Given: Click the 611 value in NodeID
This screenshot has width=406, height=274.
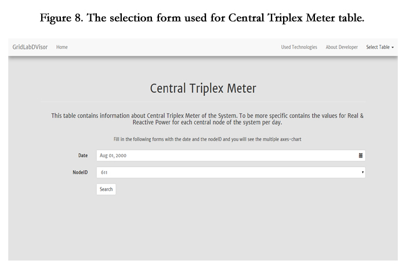Looking at the screenshot, I should [x=104, y=172].
